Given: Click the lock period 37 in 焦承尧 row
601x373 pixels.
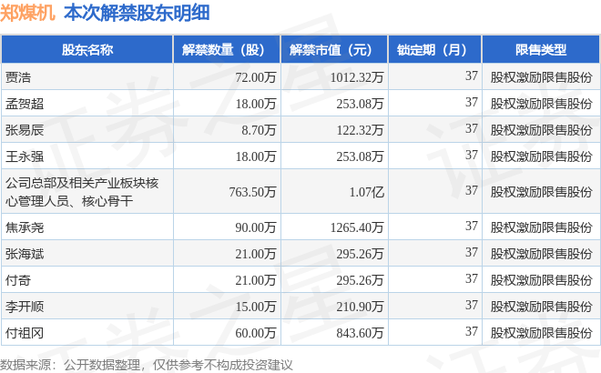Looking at the screenshot, I should point(472,226).
